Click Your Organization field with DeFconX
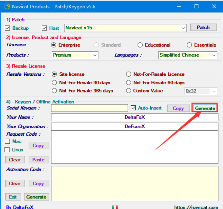 pyautogui.click(x=135, y=127)
